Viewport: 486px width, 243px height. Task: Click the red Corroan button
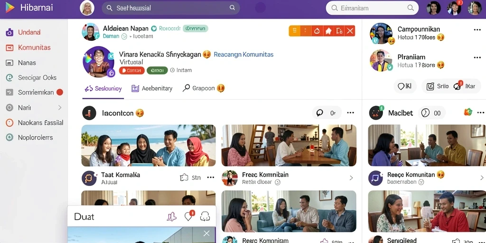[132, 70]
